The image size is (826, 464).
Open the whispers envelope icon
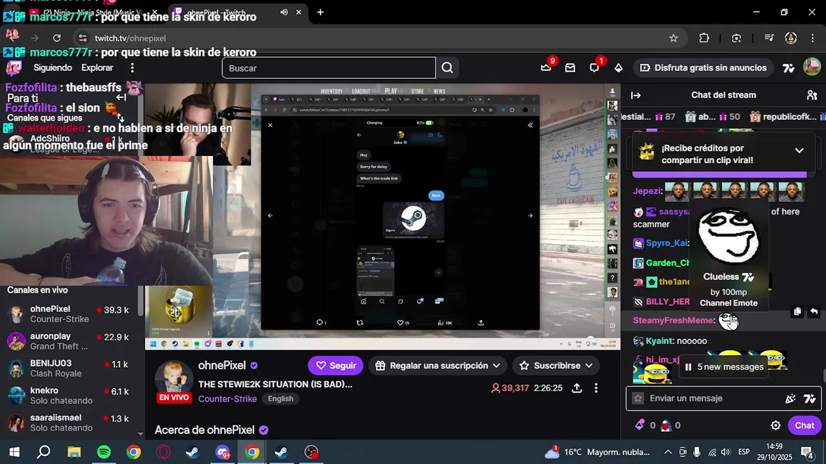(x=570, y=68)
